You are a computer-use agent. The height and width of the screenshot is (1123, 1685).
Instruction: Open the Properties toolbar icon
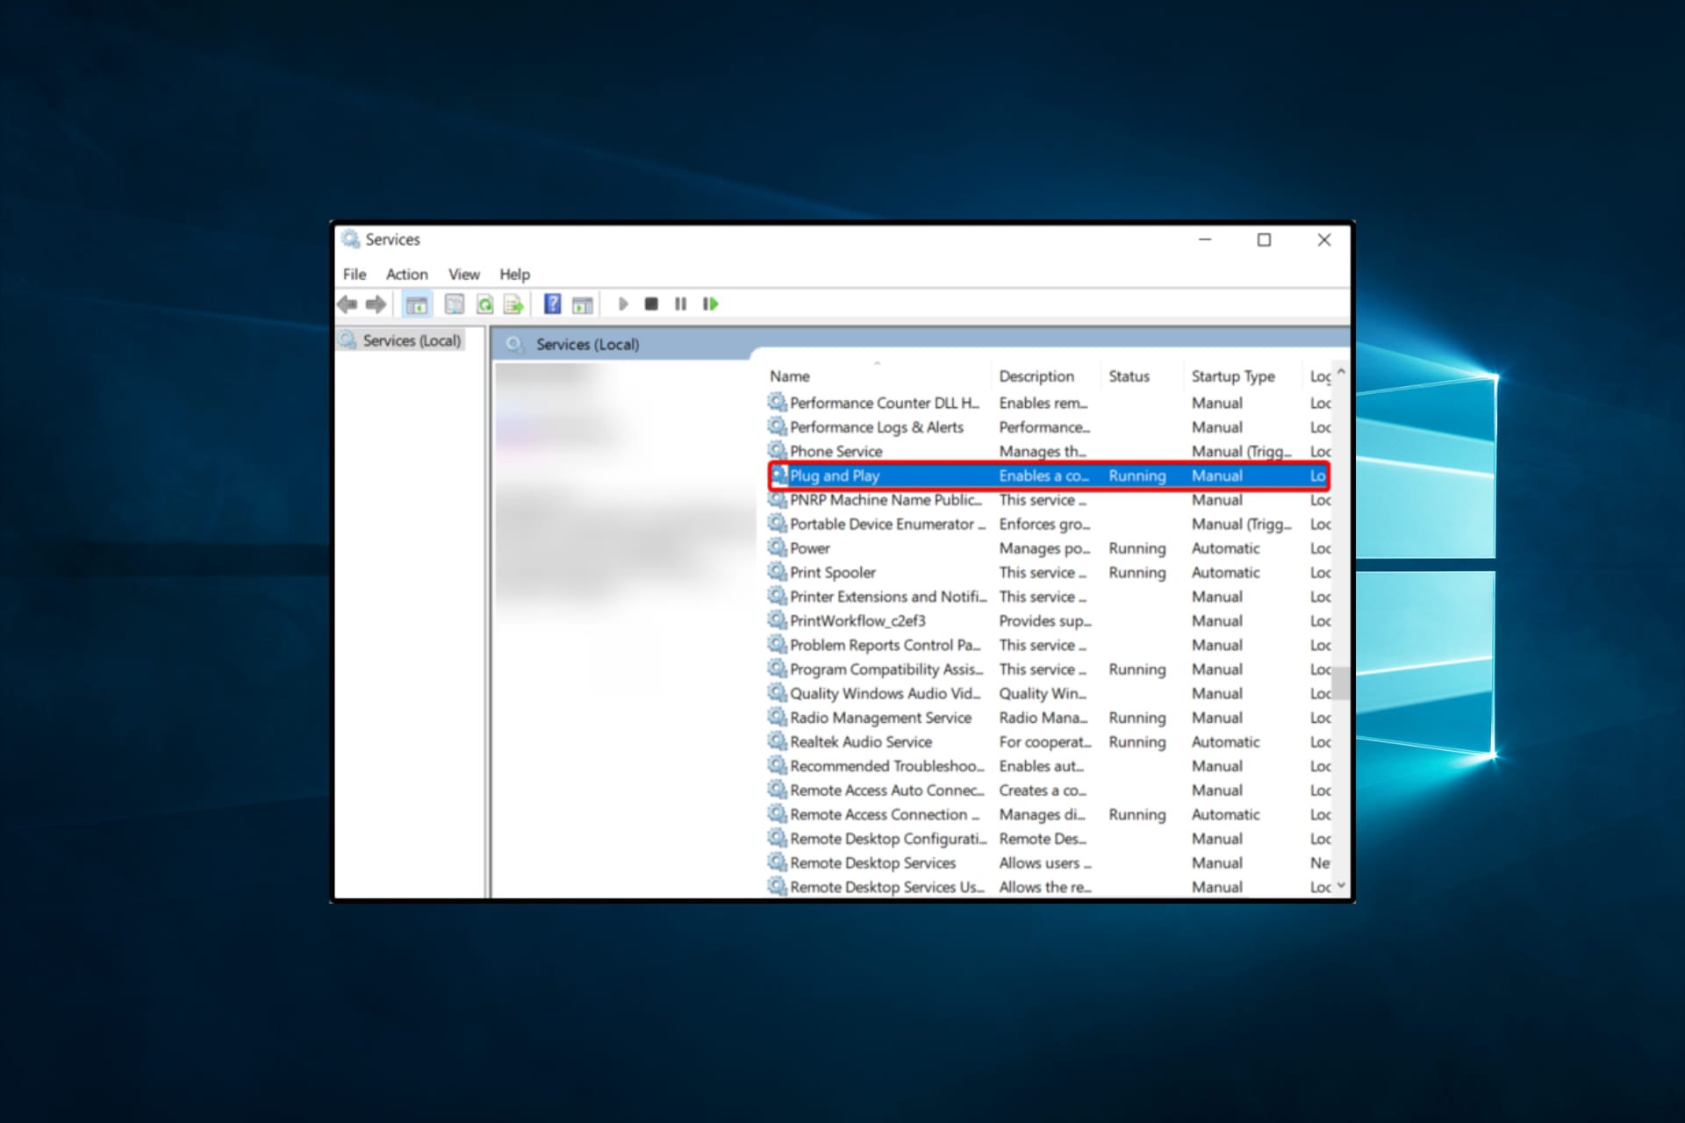454,304
